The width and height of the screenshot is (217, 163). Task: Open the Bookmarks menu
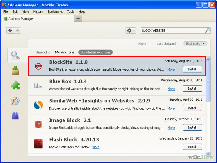point(55,12)
